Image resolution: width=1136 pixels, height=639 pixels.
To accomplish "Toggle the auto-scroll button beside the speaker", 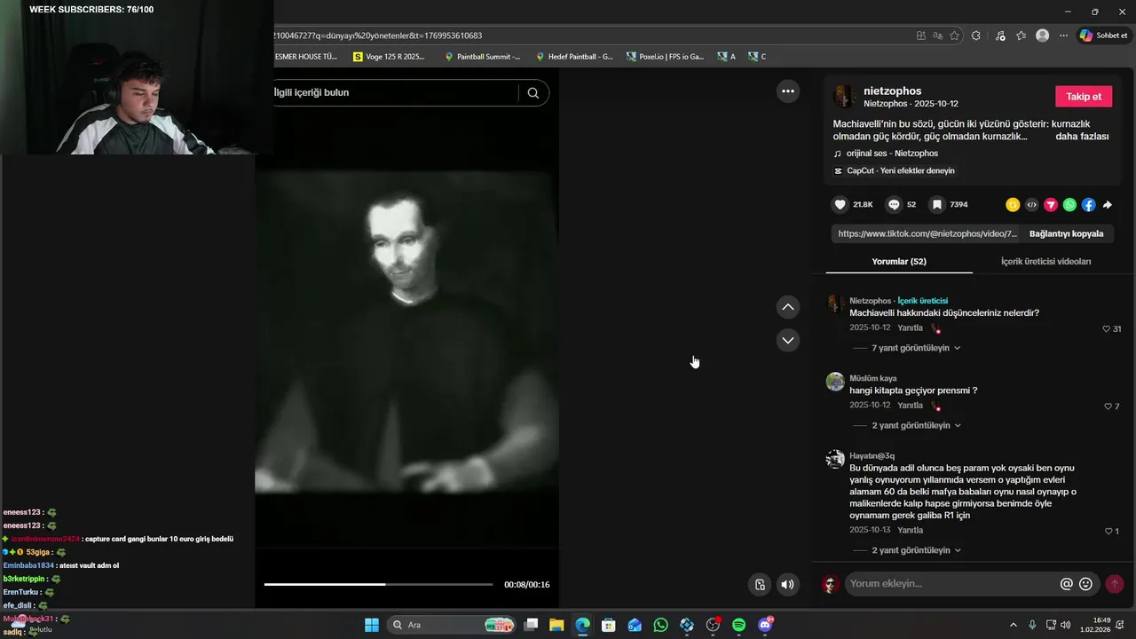I will (760, 584).
